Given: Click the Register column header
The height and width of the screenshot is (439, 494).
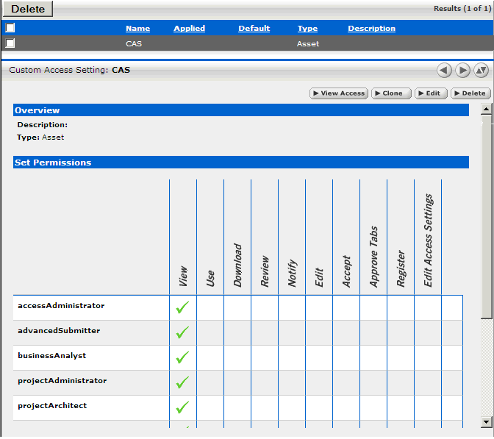Looking at the screenshot, I should [401, 268].
